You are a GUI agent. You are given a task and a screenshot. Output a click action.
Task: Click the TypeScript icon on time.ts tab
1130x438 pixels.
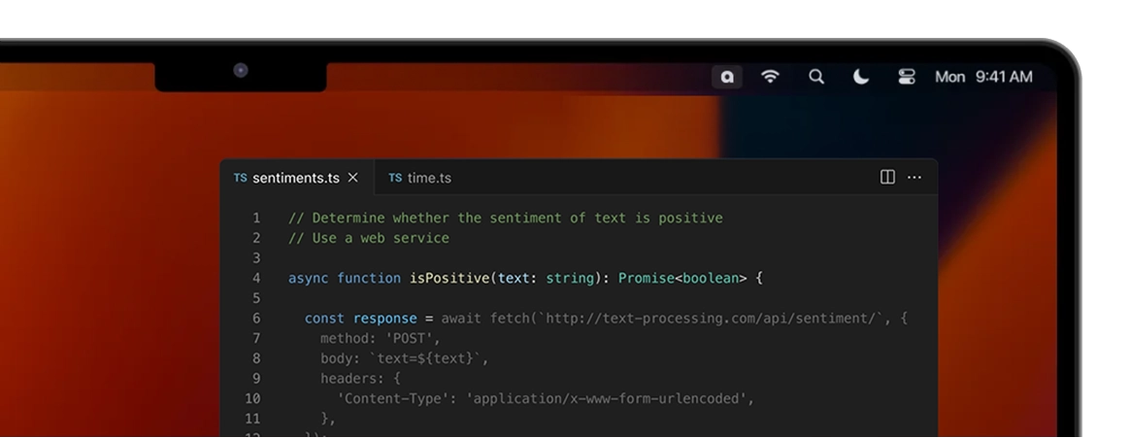tap(395, 178)
